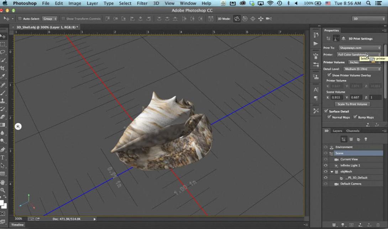Screen dimensions: 388x229
Task: Disable the Normal Maps checkbox
Action: 329,117
